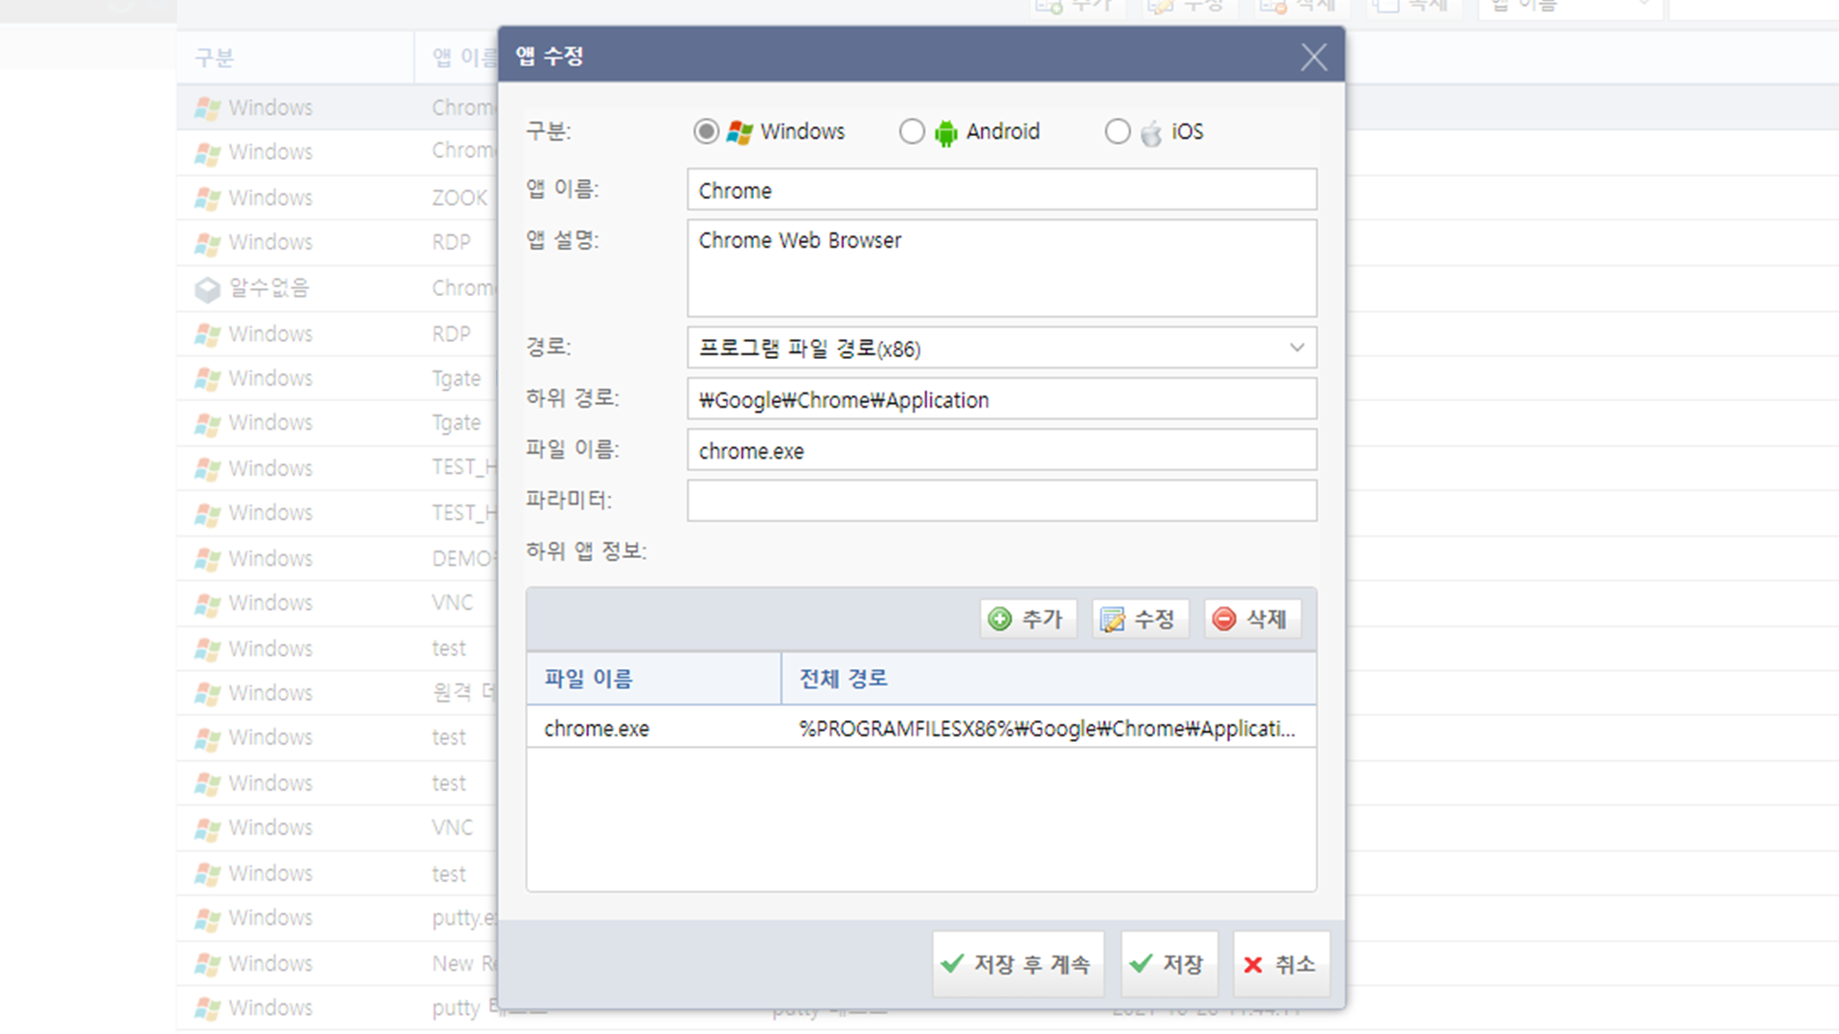The height and width of the screenshot is (1034, 1839).
Task: Click the 구분 column header in background list
Action: [295, 57]
